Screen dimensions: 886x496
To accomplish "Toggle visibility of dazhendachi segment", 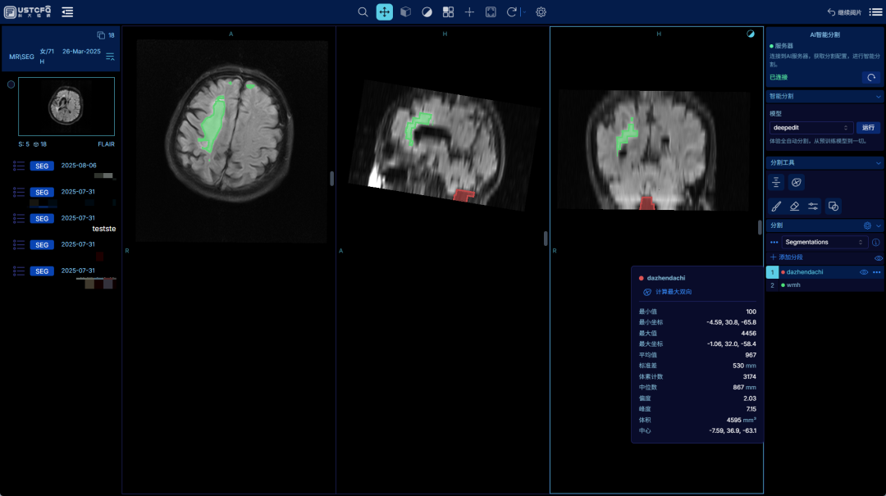I will pyautogui.click(x=863, y=272).
